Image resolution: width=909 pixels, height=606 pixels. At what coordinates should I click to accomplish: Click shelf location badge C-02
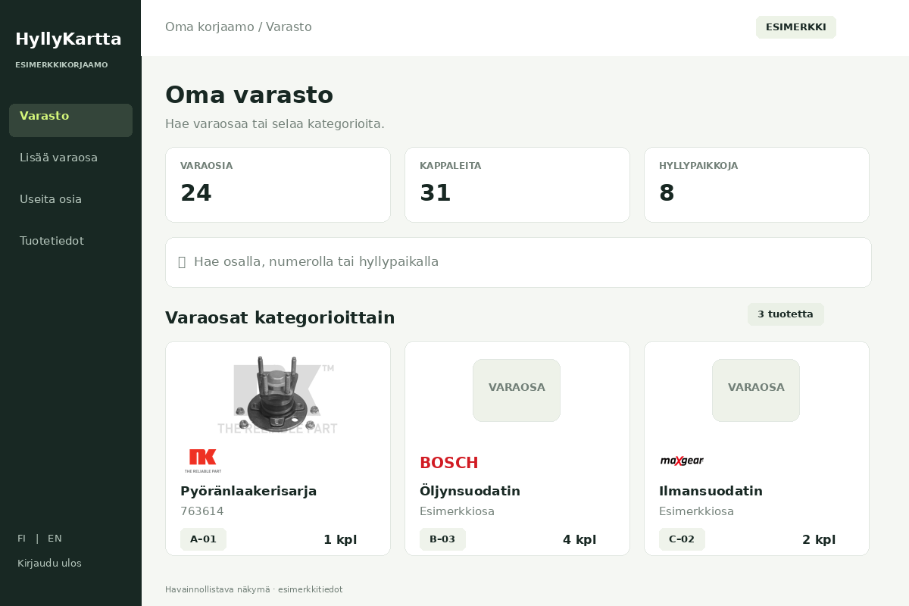pos(682,539)
